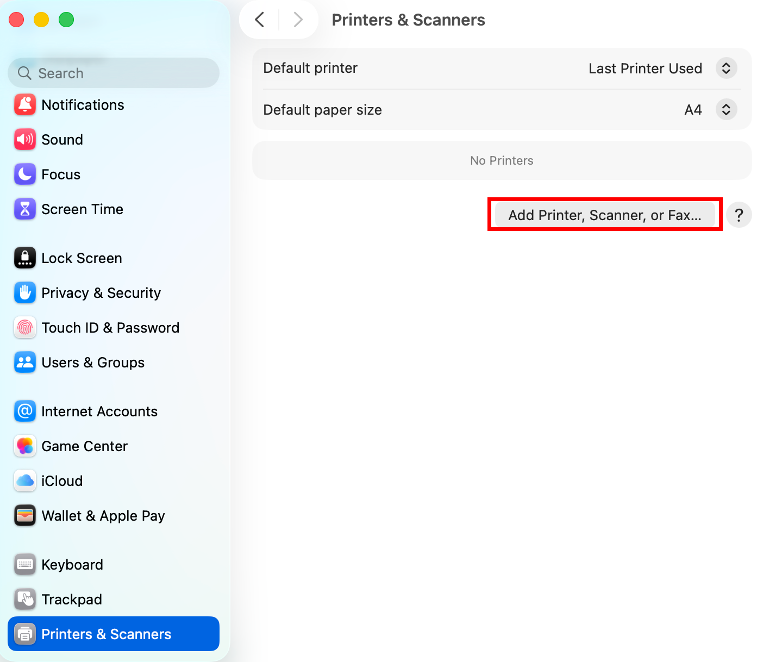
Task: Click Last Printer Used popup value
Action: [x=645, y=68]
